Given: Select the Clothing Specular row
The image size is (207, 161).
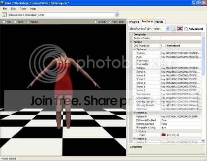Looking at the screenshot, I should 167,102.
